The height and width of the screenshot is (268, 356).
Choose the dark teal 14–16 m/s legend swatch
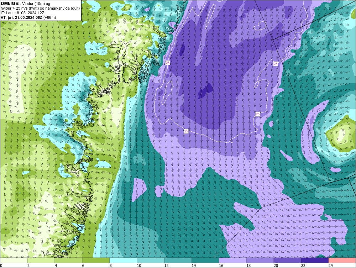point(205,260)
